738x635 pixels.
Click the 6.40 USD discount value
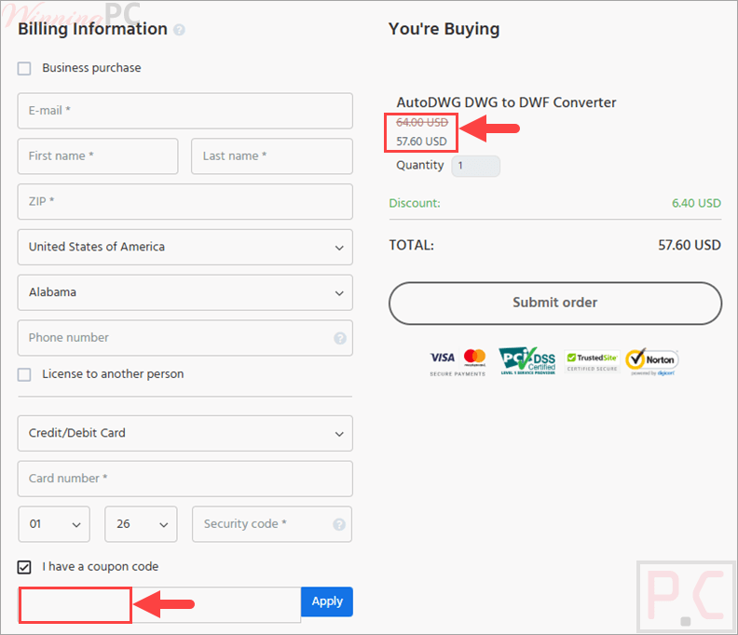pyautogui.click(x=696, y=203)
